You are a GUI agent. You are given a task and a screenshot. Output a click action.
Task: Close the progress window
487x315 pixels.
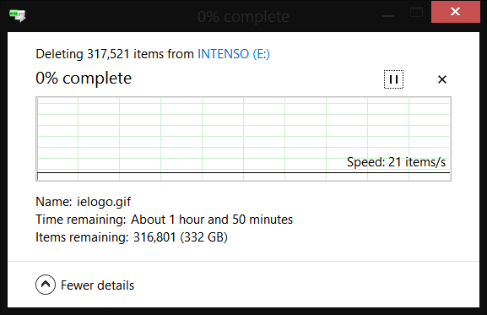point(455,12)
